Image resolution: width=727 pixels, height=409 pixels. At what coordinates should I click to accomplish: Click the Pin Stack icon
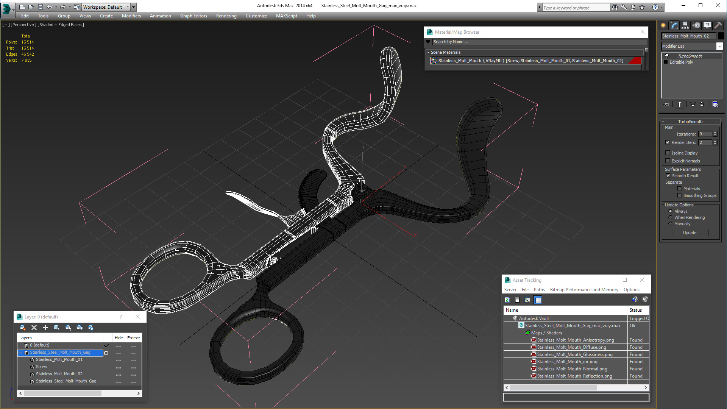click(x=666, y=105)
